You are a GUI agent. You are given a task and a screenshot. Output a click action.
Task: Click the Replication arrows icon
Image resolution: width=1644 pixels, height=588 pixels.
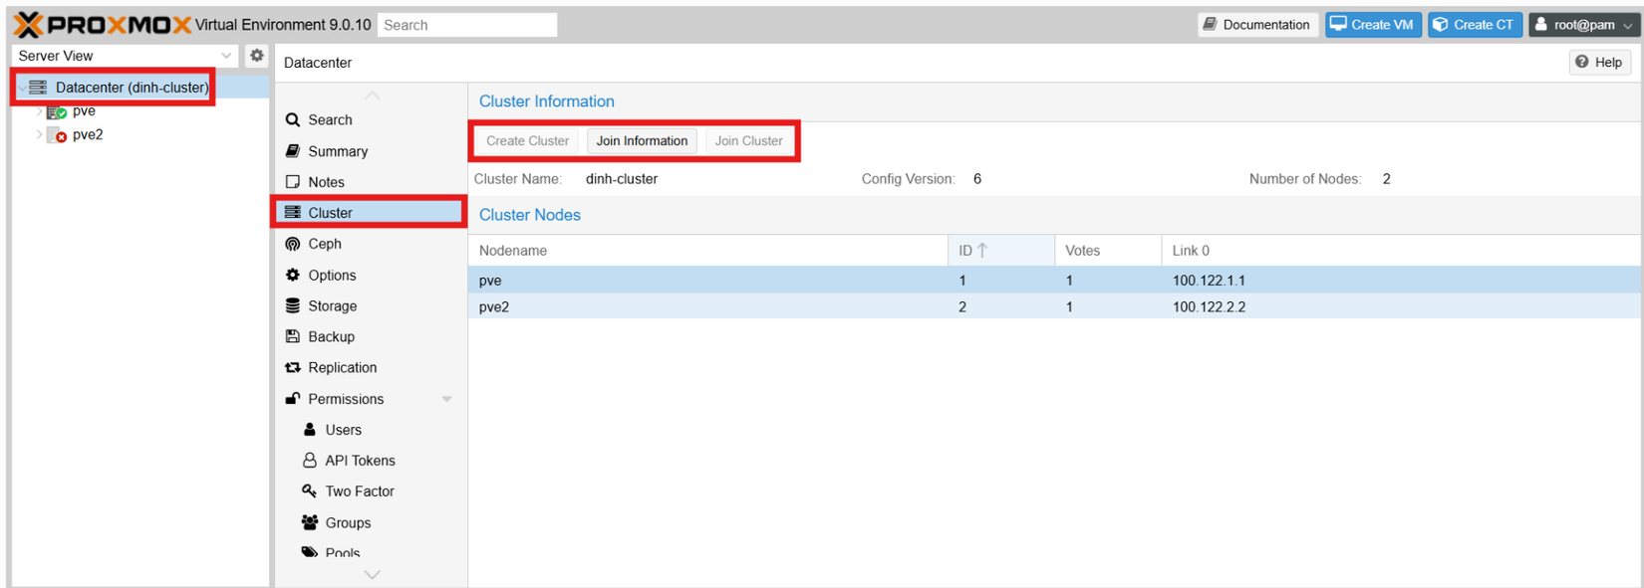pyautogui.click(x=293, y=367)
